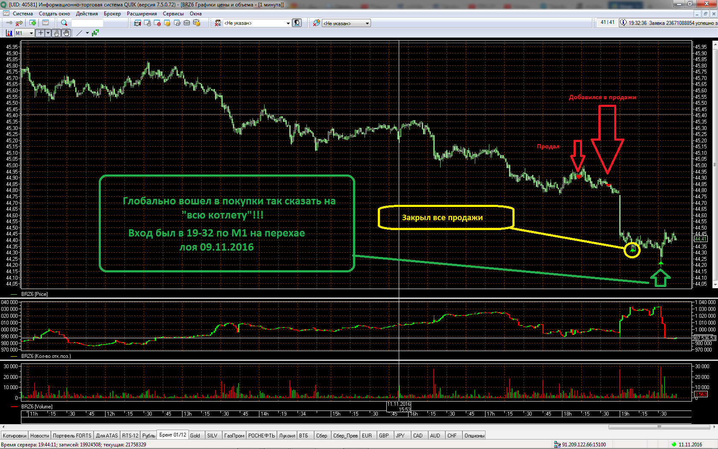Screen dimensions: 718x449
Task: Click the QUIK system icon in menu bar
Action: 6,14
